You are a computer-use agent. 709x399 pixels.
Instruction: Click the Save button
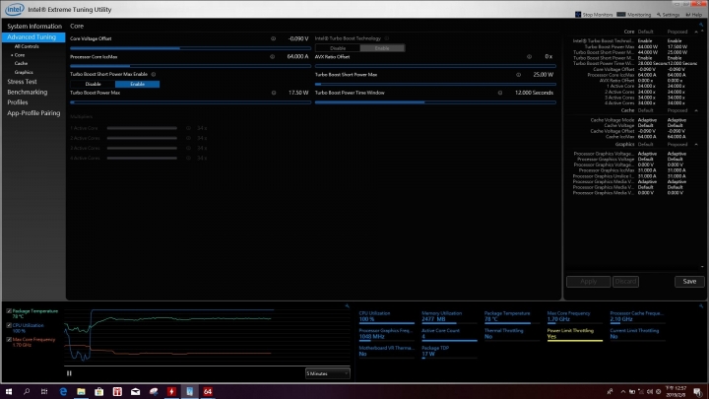[x=689, y=282]
